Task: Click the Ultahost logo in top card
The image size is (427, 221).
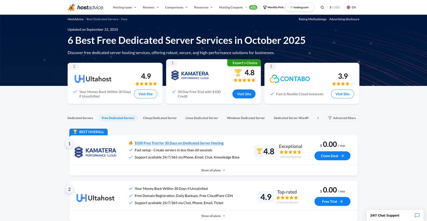Action: (93, 79)
